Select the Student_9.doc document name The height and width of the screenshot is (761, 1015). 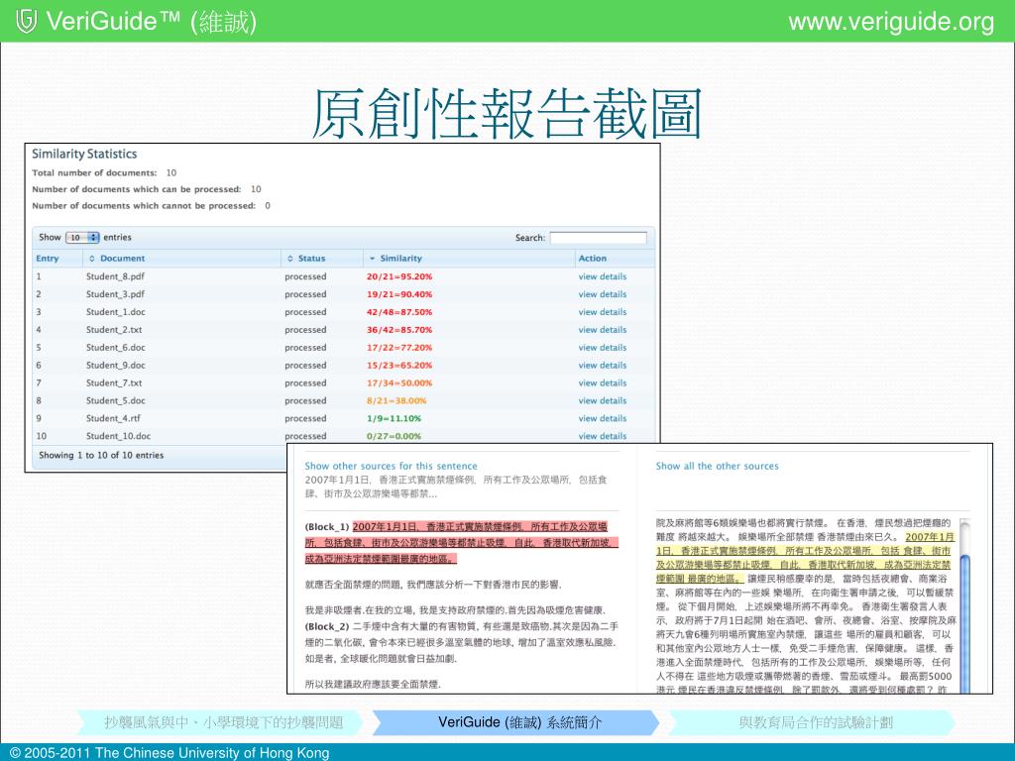[x=116, y=365]
